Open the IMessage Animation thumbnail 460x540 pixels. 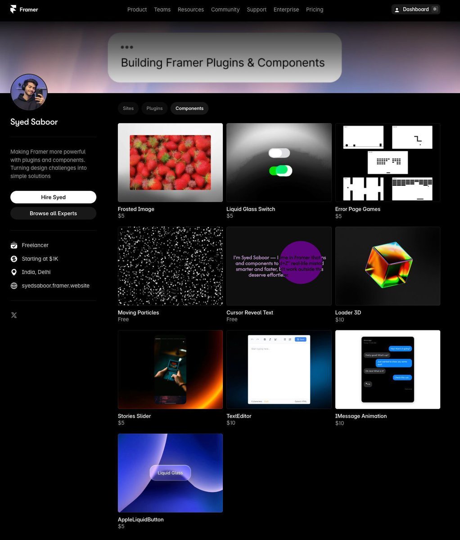tap(388, 369)
